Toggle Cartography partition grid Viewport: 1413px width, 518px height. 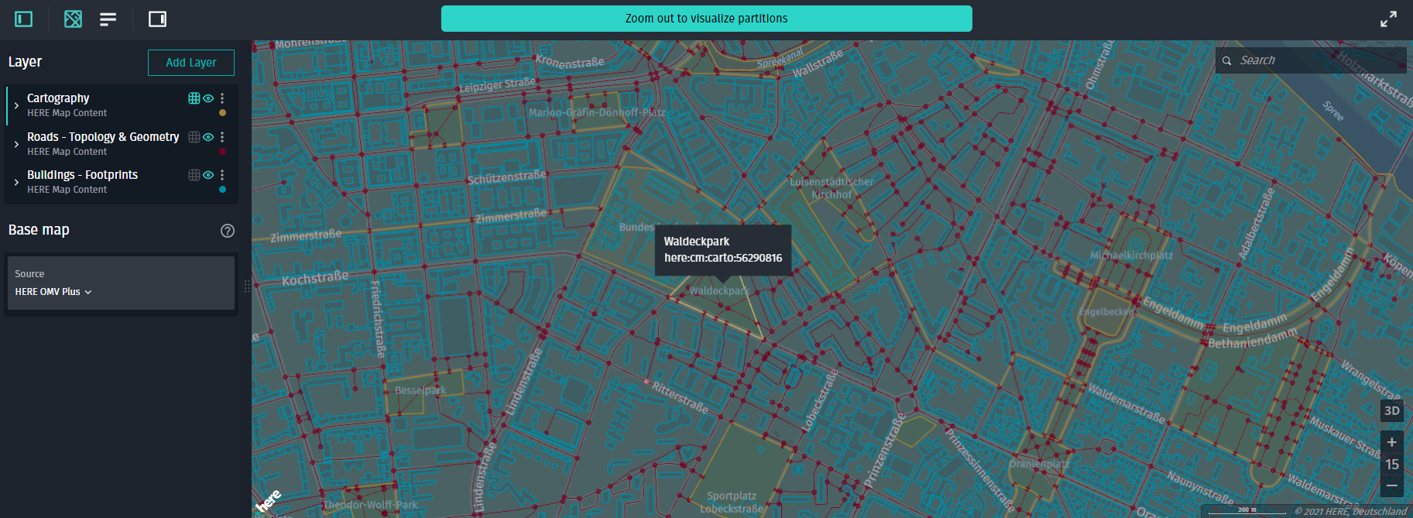point(194,98)
